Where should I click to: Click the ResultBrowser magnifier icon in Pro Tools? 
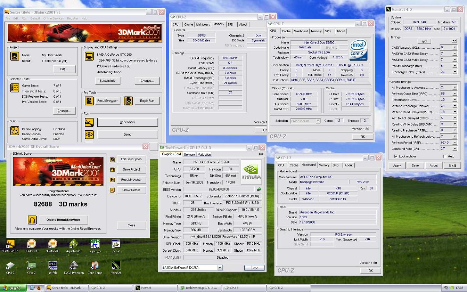(x=89, y=101)
